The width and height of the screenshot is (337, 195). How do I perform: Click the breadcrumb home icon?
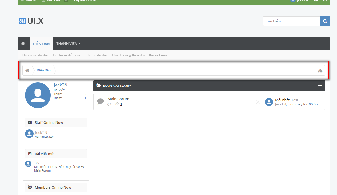point(27,70)
